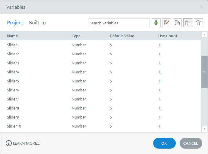Select the Project tab
This screenshot has height=154, width=208.
pyautogui.click(x=15, y=23)
